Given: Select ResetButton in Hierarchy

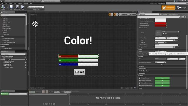Looking at the screenshot, I should pos(9,66).
